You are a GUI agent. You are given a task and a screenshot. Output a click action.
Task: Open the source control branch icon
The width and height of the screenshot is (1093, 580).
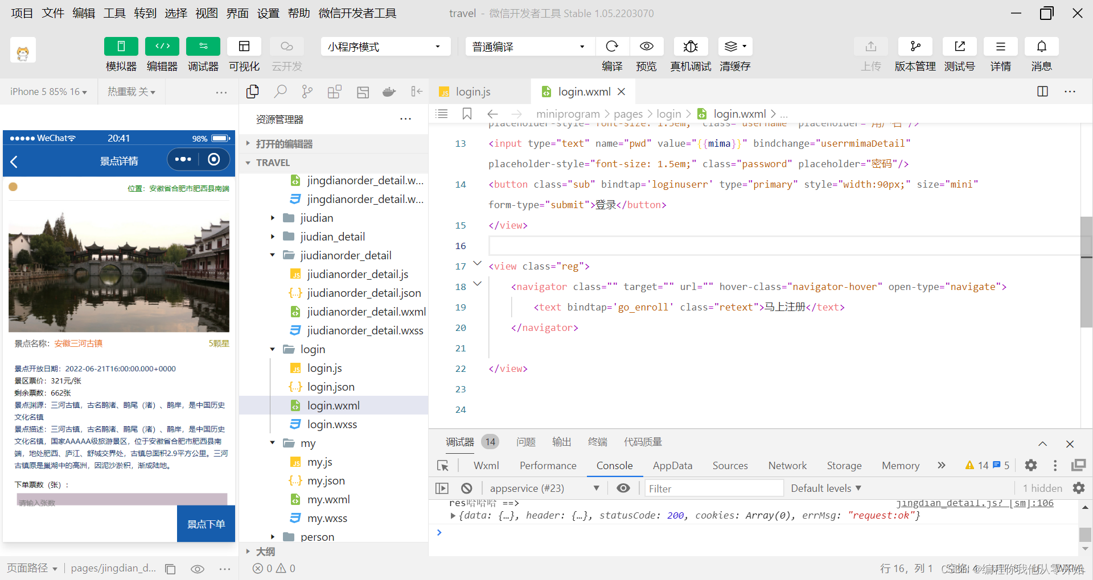pos(307,92)
